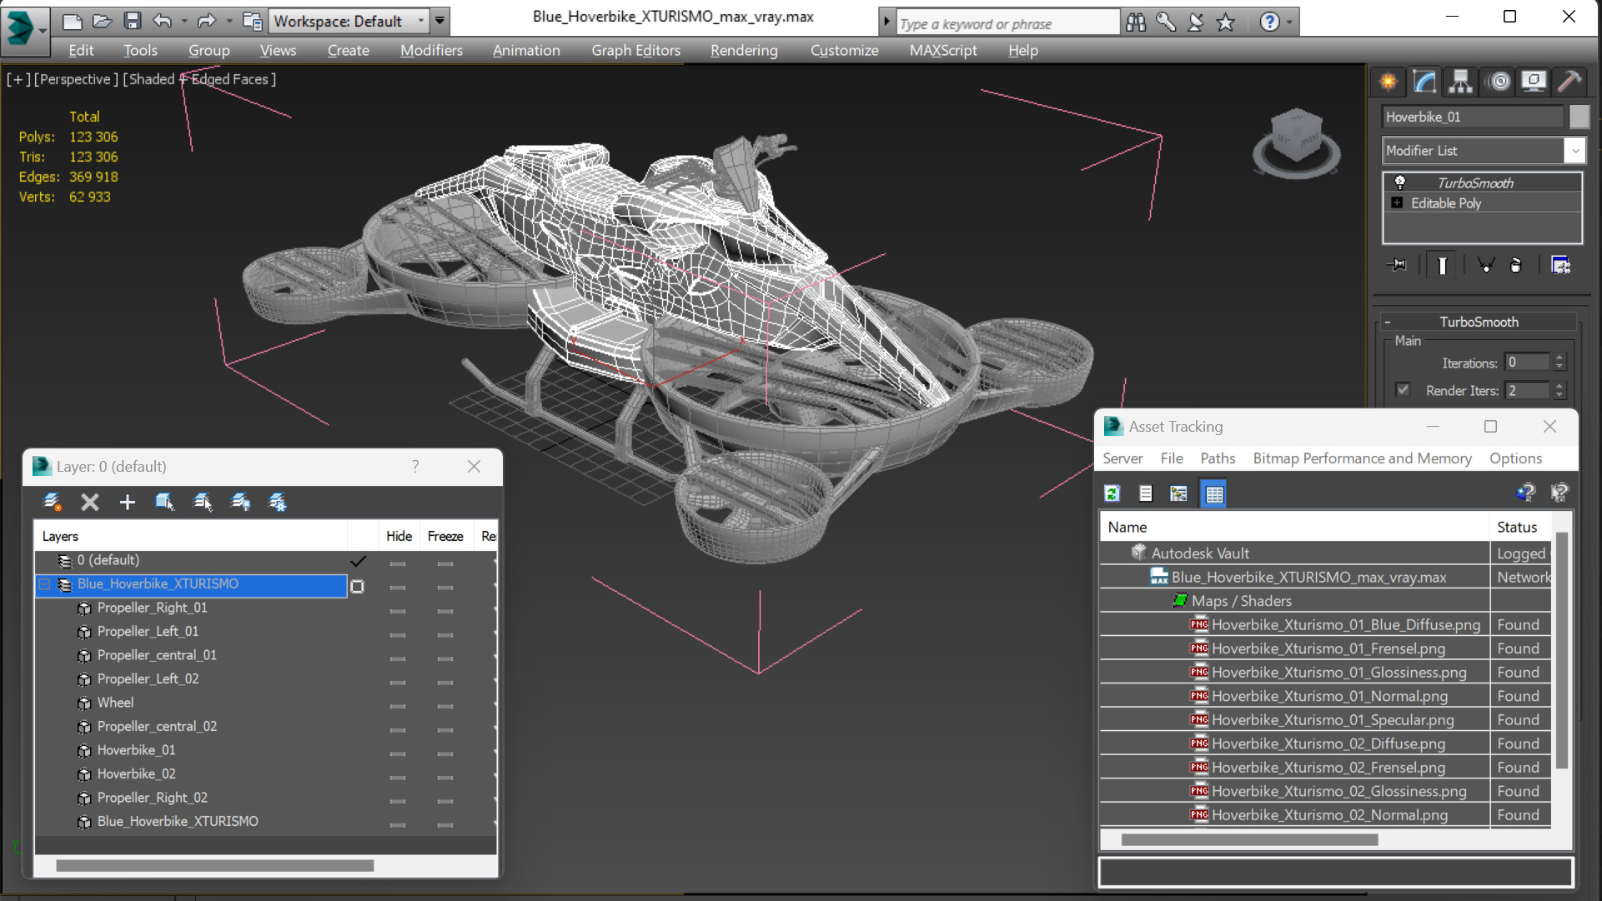Click the Workspace Default dropdown

(x=348, y=20)
